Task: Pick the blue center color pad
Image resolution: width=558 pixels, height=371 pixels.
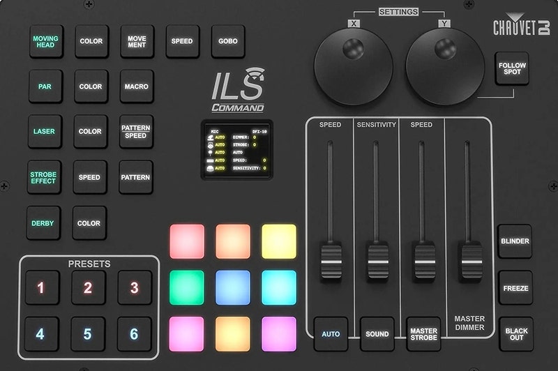Action: point(233,287)
